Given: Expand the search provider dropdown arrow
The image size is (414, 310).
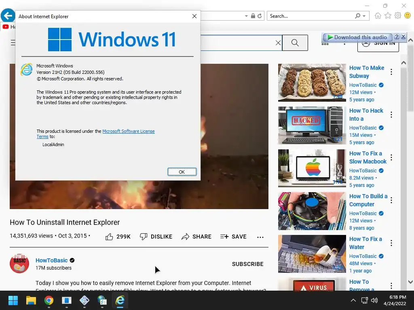Looking at the screenshot, I should coord(364,16).
